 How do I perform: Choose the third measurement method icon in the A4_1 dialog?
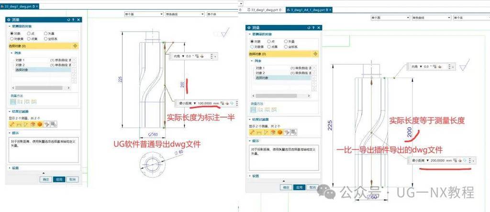267,110
